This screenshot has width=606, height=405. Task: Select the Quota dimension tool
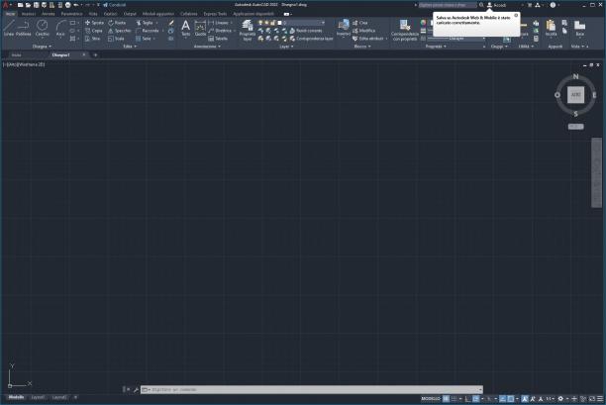point(200,28)
